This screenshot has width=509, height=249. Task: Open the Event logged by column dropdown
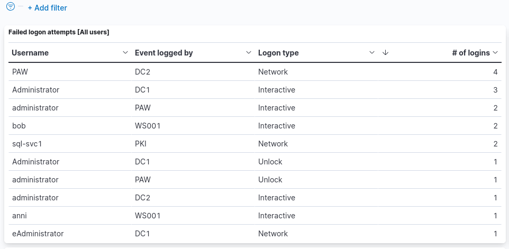248,53
